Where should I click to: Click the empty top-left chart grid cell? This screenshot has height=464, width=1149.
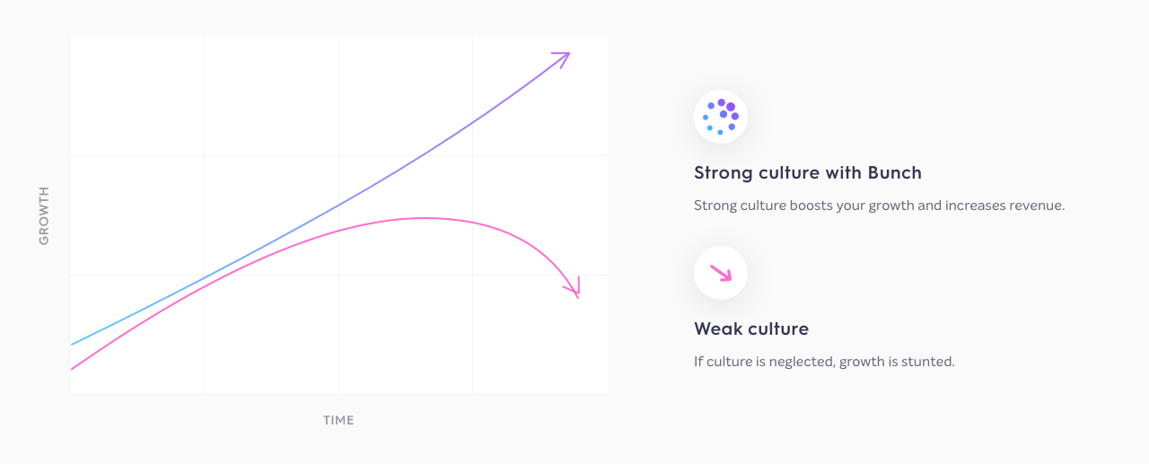136,96
